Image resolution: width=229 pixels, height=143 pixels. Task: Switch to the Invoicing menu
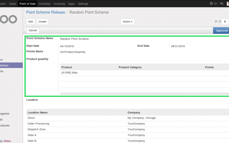coord(59,4)
